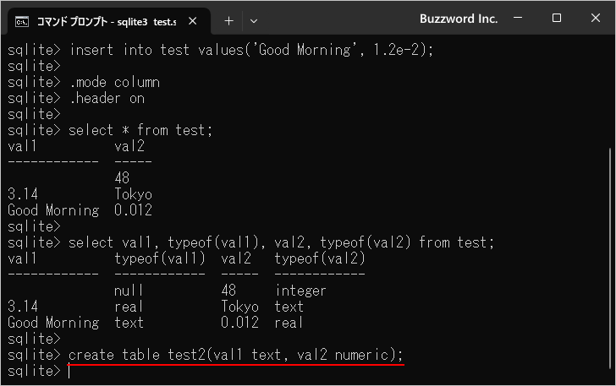Screen dimensions: 616x386
Task: Click the empty prompt cursor on the last line
Action: (69, 371)
